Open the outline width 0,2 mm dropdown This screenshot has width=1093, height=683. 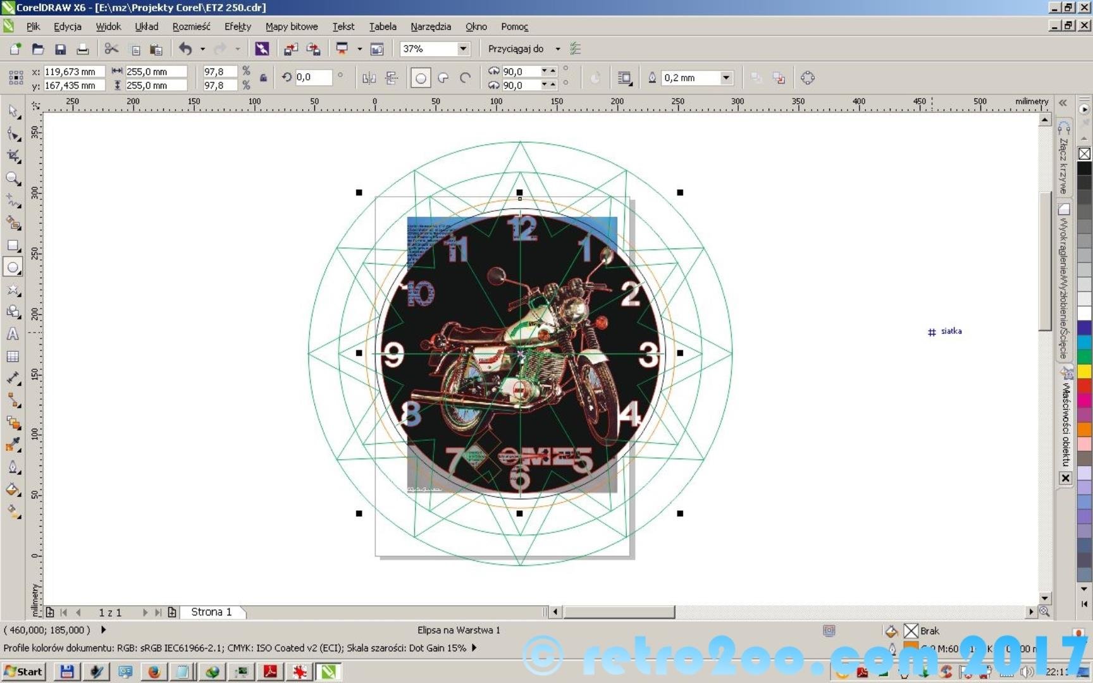point(726,78)
